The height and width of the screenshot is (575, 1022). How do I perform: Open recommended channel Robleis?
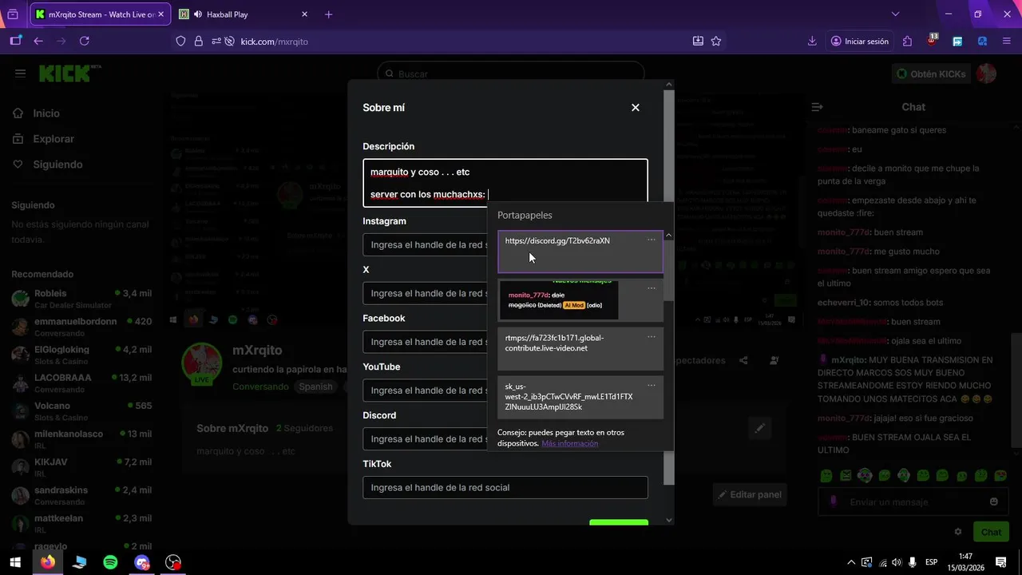(x=81, y=299)
